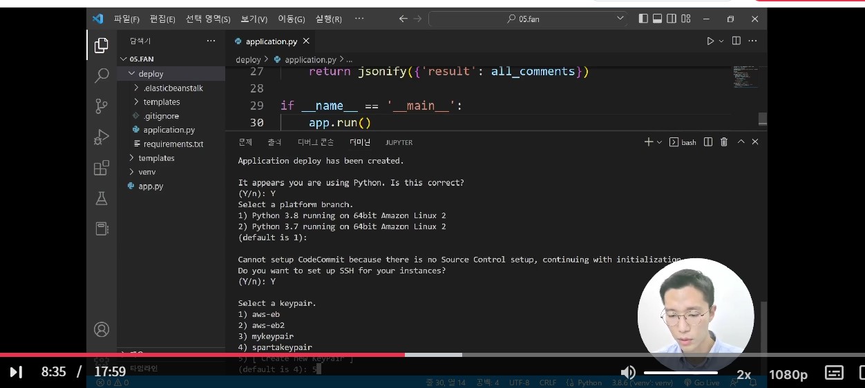Change the 2x playback speed setting

744,374
